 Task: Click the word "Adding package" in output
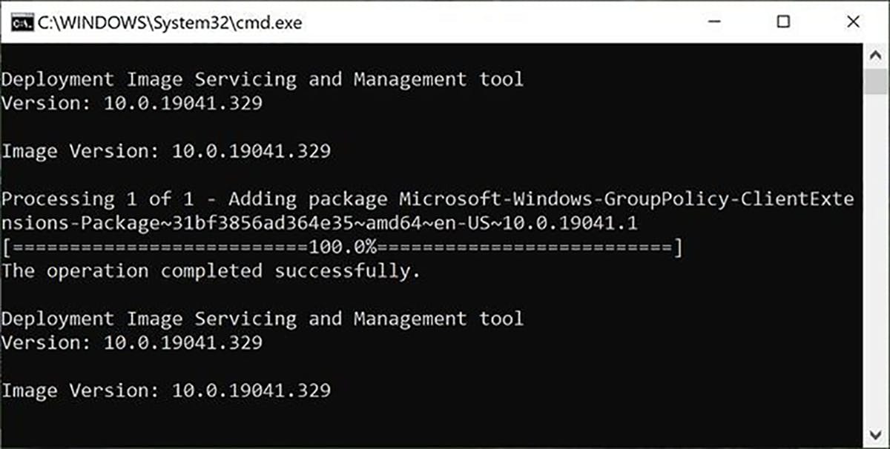[307, 199]
